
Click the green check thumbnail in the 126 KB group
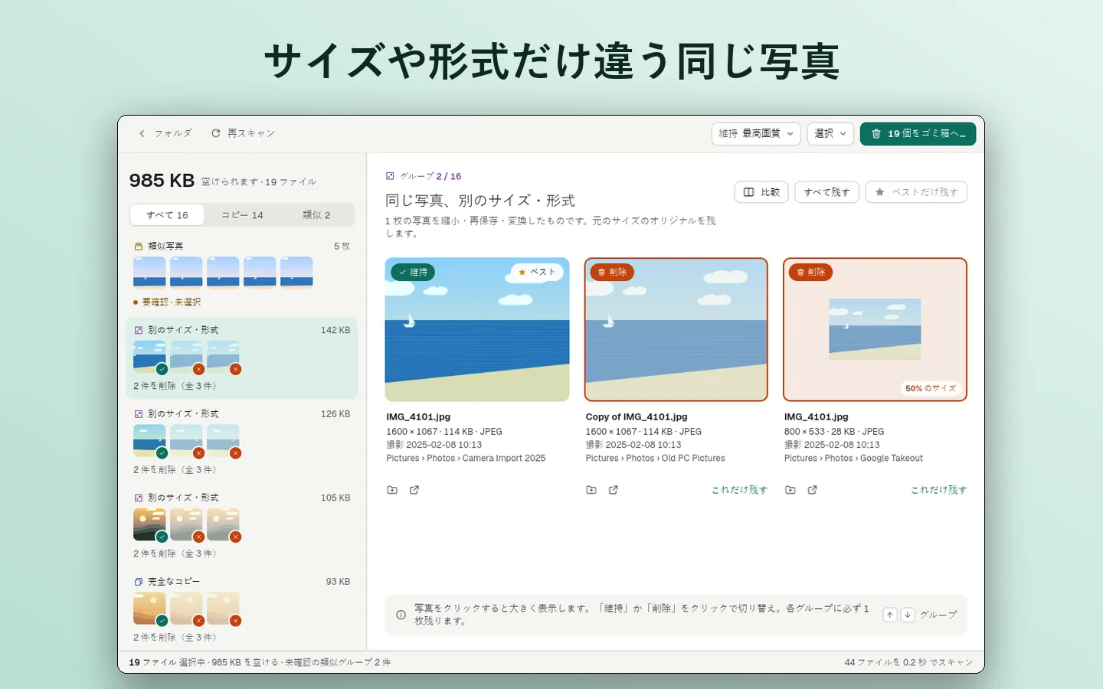coord(149,441)
